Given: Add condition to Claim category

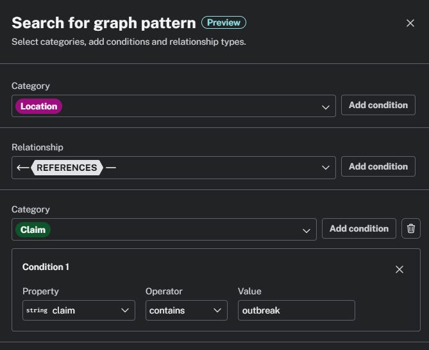Looking at the screenshot, I should click(x=359, y=228).
